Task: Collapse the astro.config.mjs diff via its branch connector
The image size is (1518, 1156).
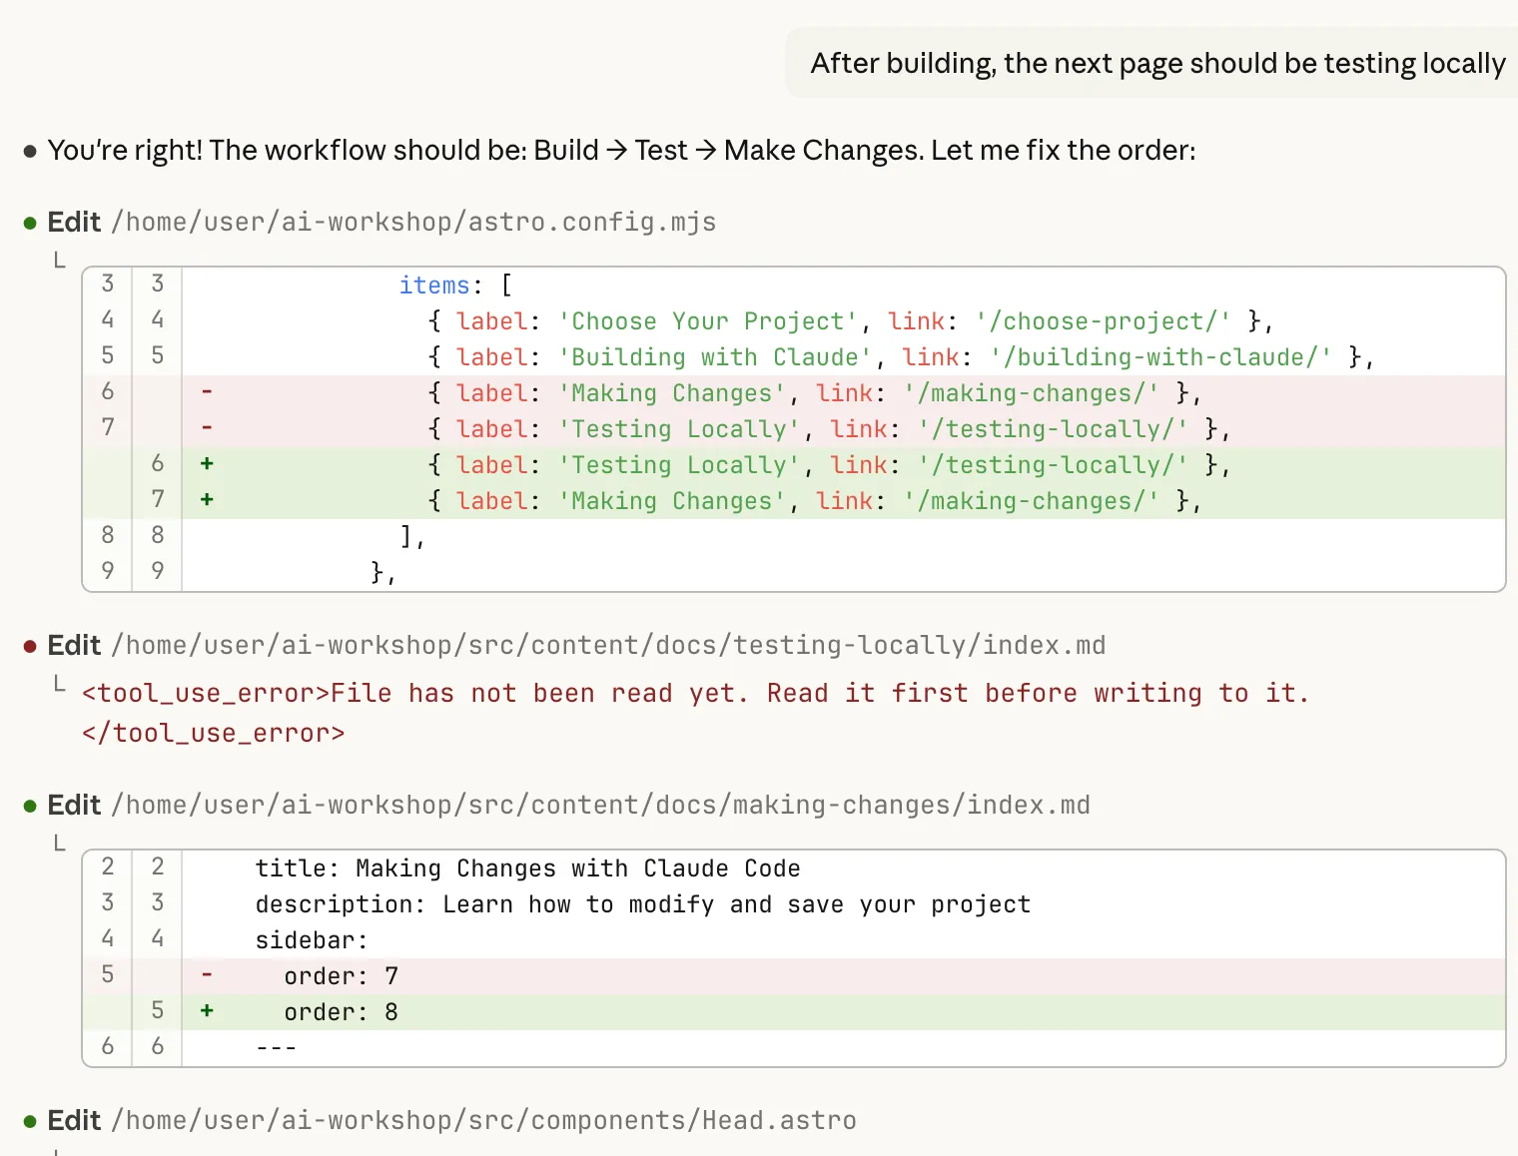Action: (59, 261)
